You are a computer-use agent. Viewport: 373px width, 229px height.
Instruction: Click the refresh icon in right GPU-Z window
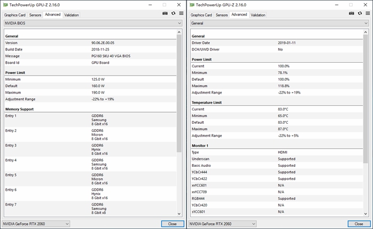(x=360, y=13)
